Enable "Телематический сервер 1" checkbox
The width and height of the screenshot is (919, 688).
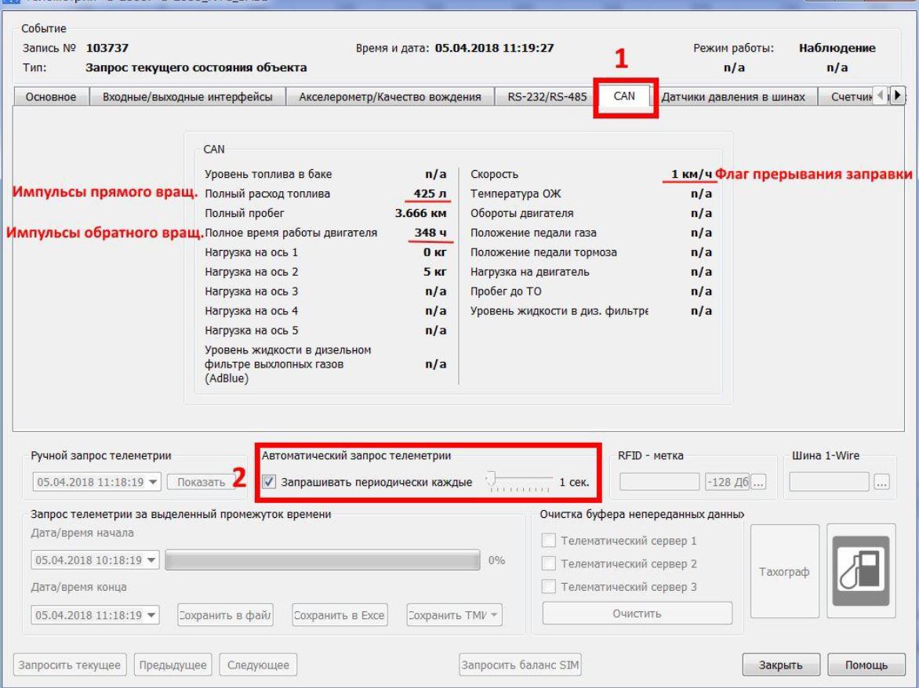pyautogui.click(x=550, y=541)
